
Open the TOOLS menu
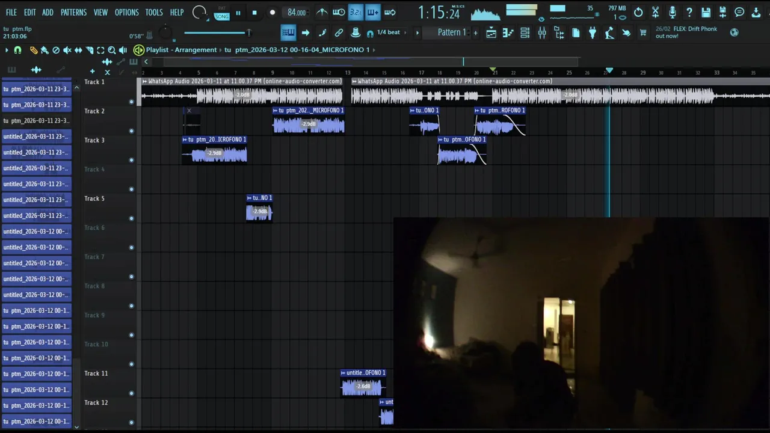pos(154,12)
